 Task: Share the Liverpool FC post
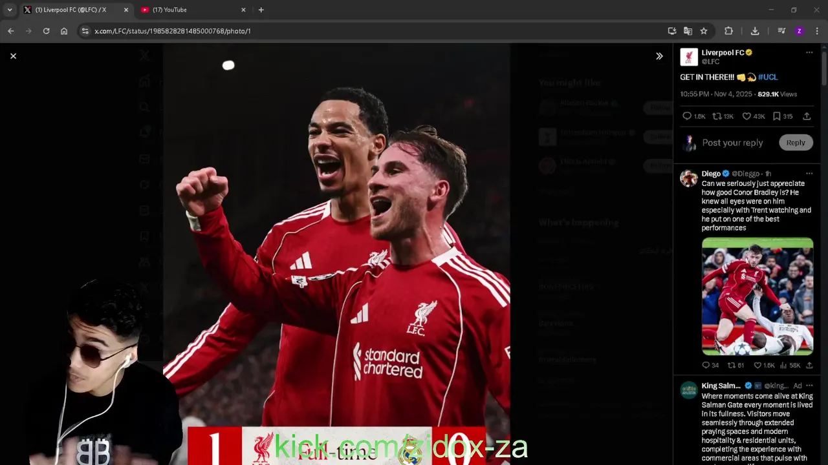tap(807, 116)
